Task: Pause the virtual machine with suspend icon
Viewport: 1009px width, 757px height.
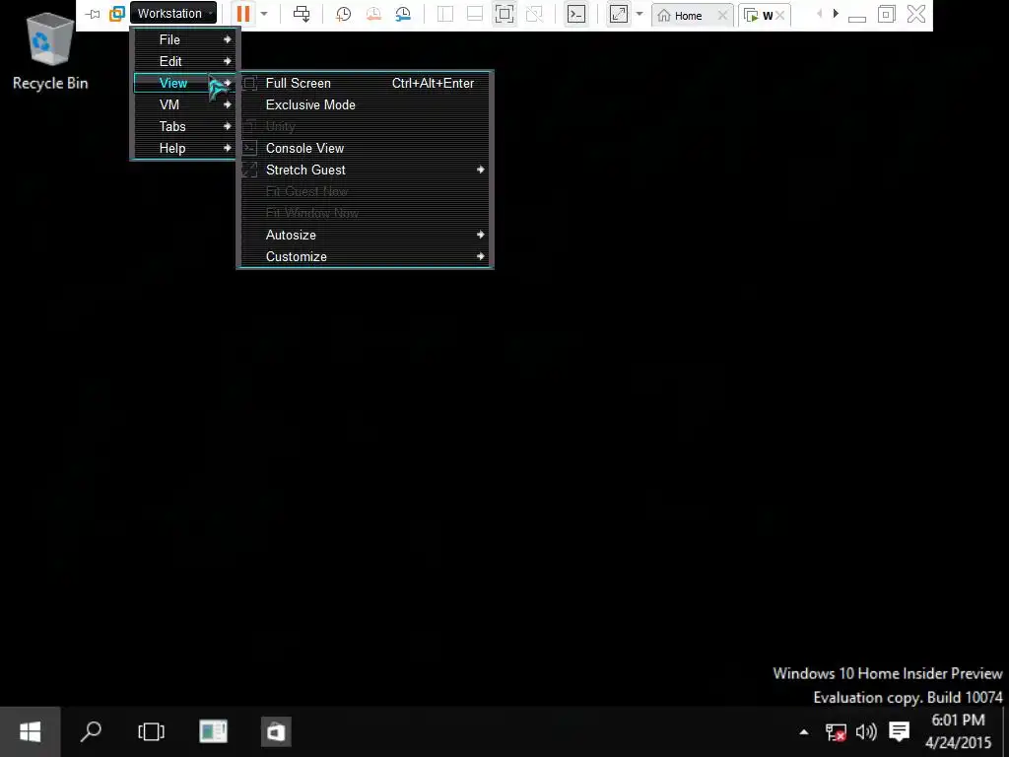Action: [x=243, y=14]
